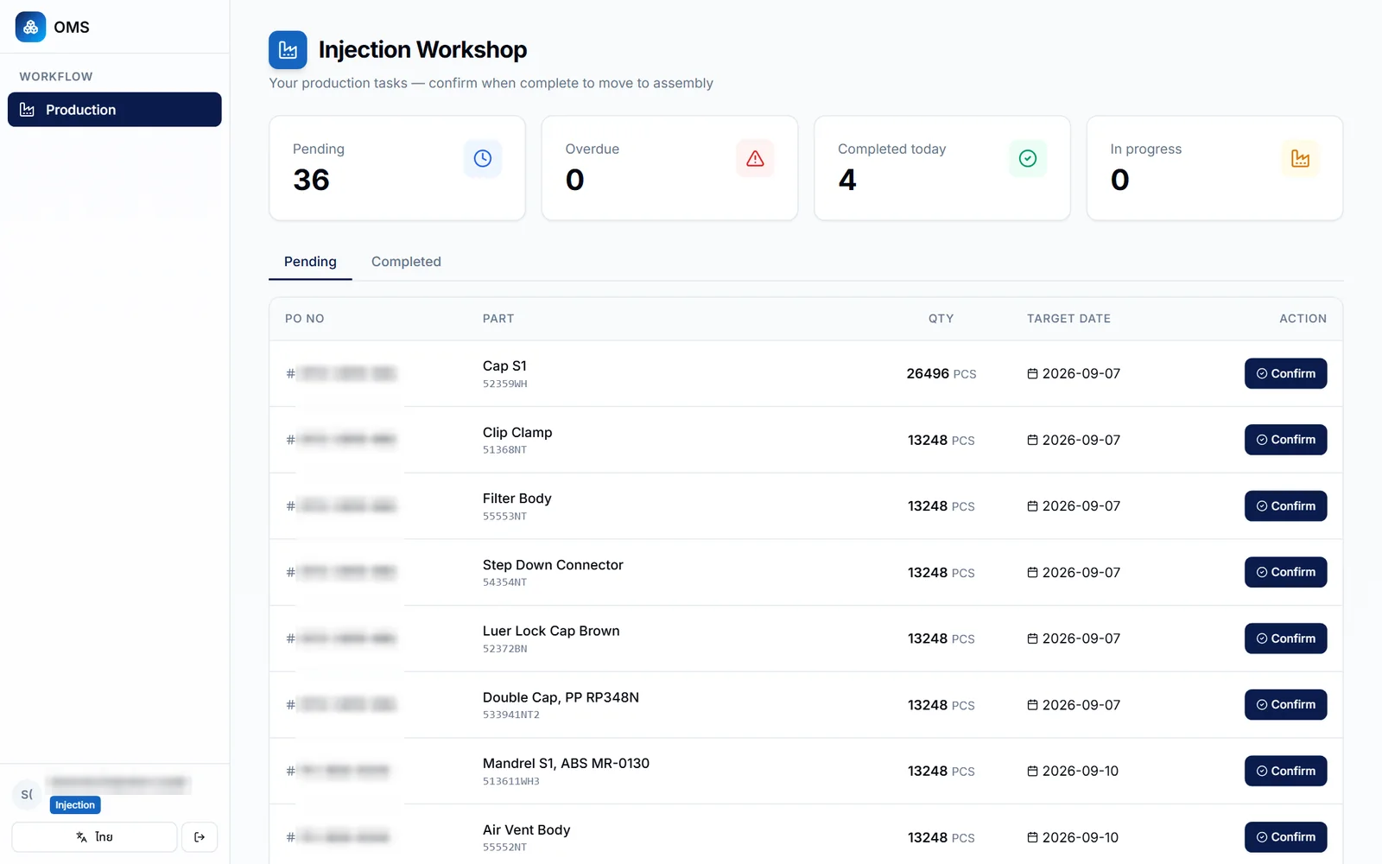Viewport: 1382px width, 864px height.
Task: Switch to the Pending tab
Action: pos(310,262)
